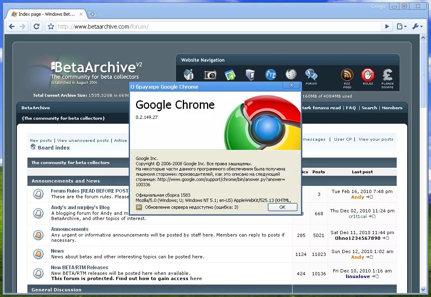Open 0hno1234567890 user profile link
Screen dimensions: 431x297
coord(358,238)
